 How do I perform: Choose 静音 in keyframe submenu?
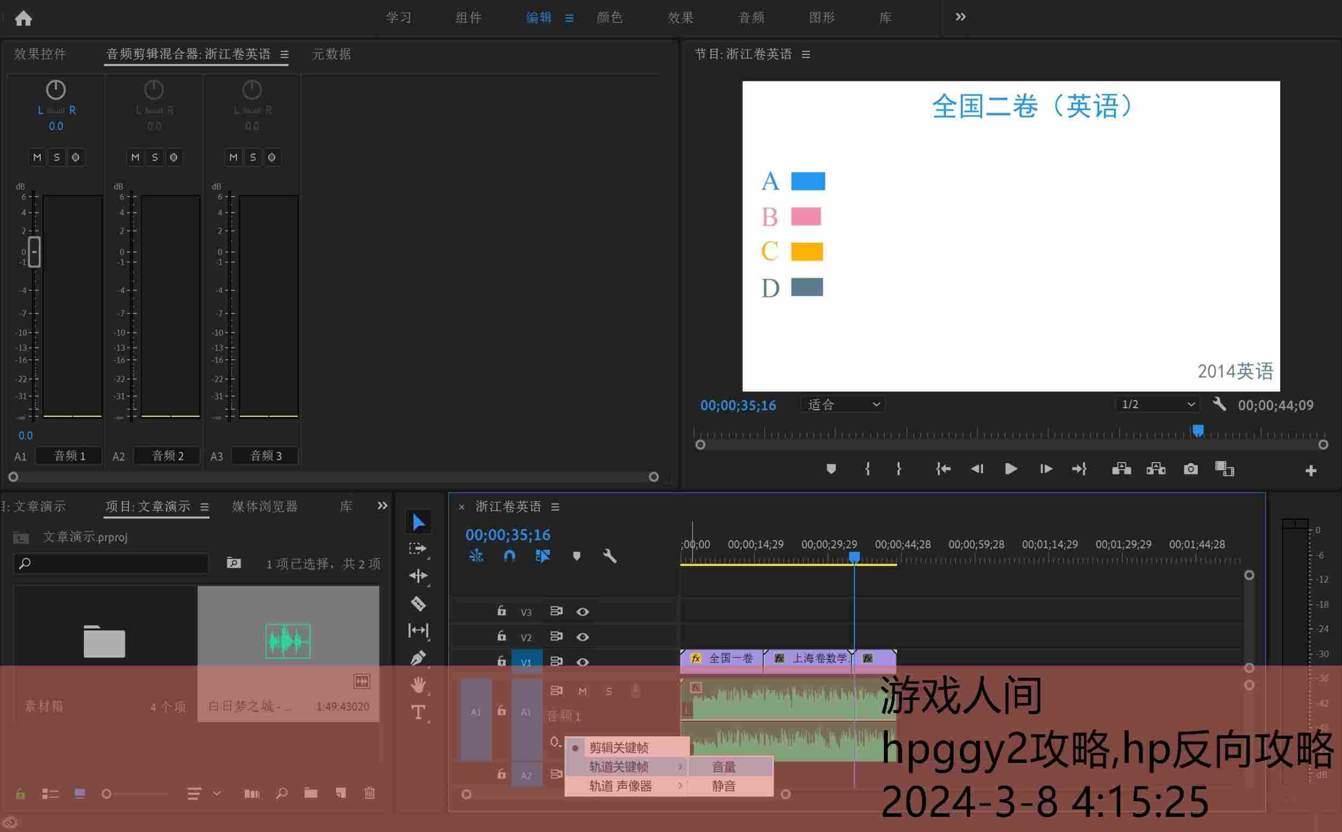click(x=730, y=786)
